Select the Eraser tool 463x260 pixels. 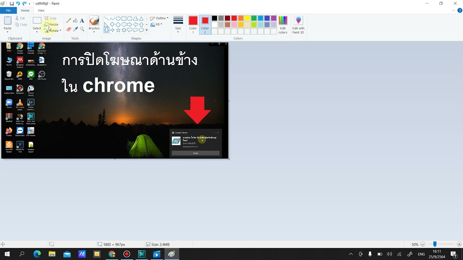(69, 29)
